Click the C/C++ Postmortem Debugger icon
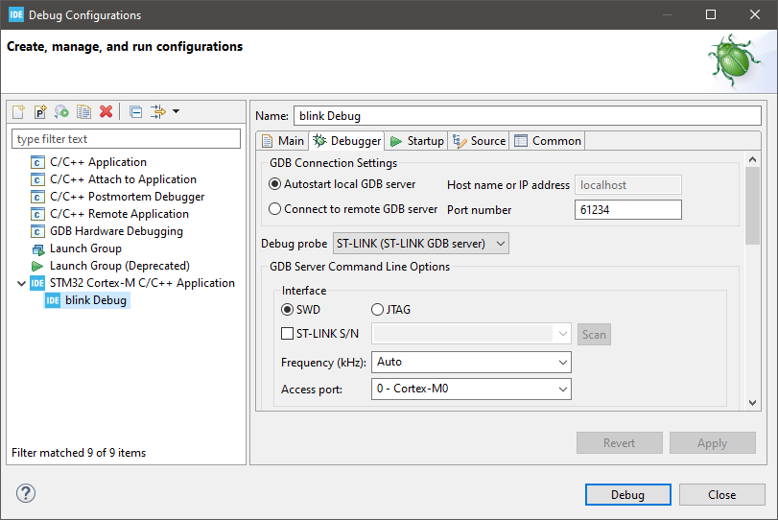The image size is (778, 520). 37,197
